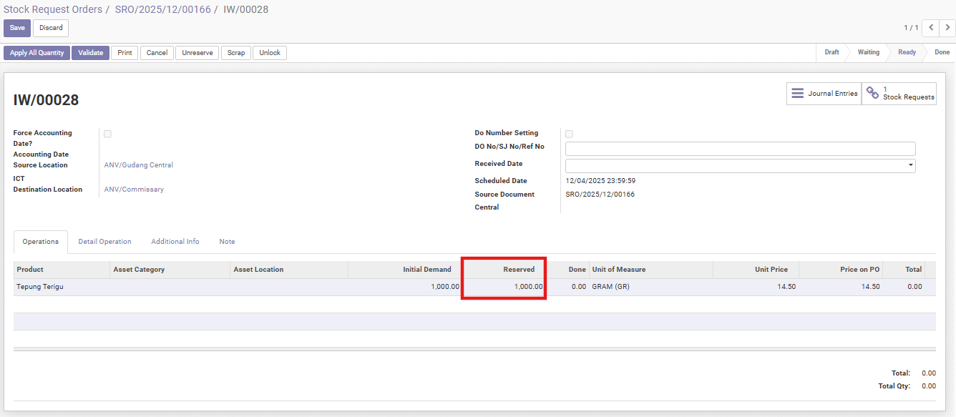Screen dimensions: 956x417
Task: Go to next record arrow
Action: tap(947, 28)
